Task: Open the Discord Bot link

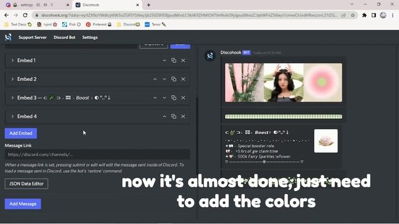Action: [64, 37]
